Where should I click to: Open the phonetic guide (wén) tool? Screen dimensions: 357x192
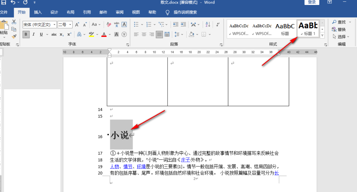click(117, 24)
